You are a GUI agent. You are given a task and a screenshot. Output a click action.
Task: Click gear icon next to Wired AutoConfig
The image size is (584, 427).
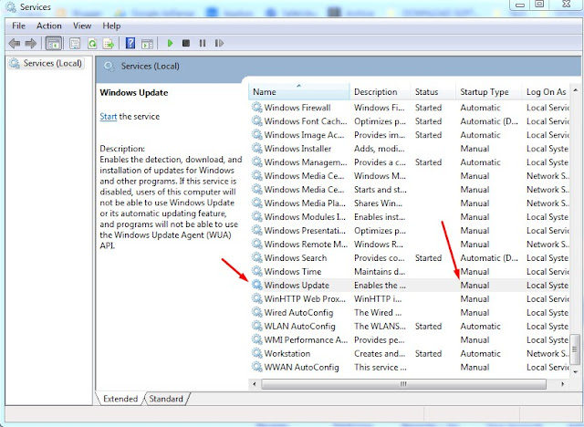pyautogui.click(x=257, y=312)
